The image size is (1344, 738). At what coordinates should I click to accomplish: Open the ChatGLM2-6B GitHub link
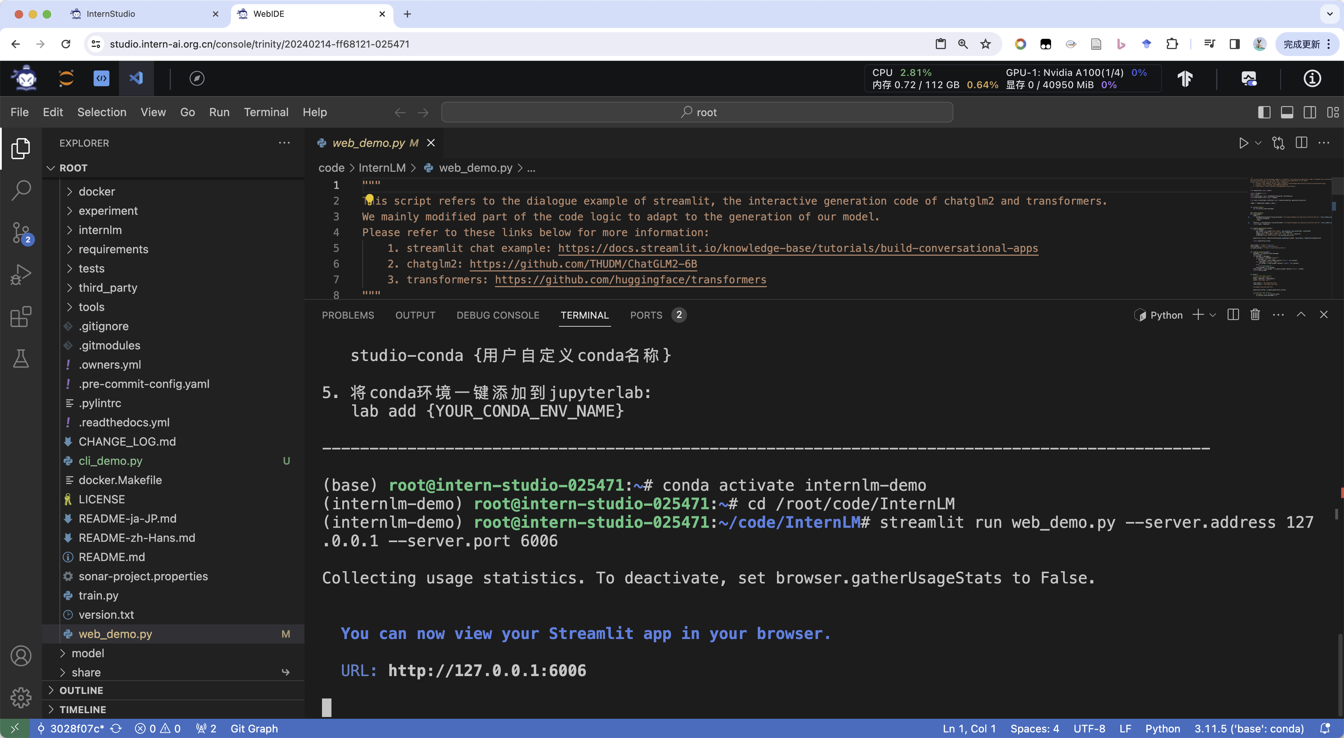point(583,264)
